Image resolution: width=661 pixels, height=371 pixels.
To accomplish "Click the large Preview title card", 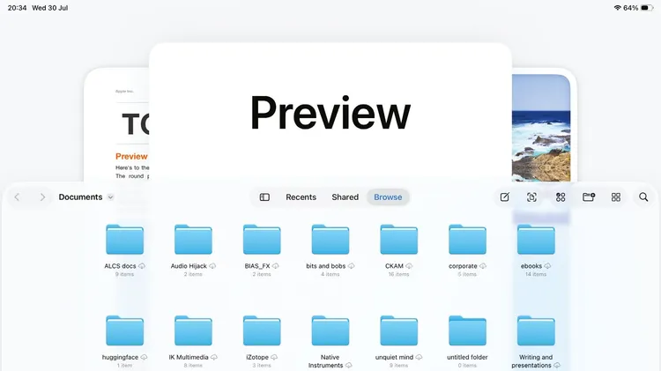I will click(x=330, y=113).
